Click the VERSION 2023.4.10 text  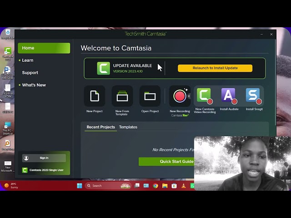128,71
